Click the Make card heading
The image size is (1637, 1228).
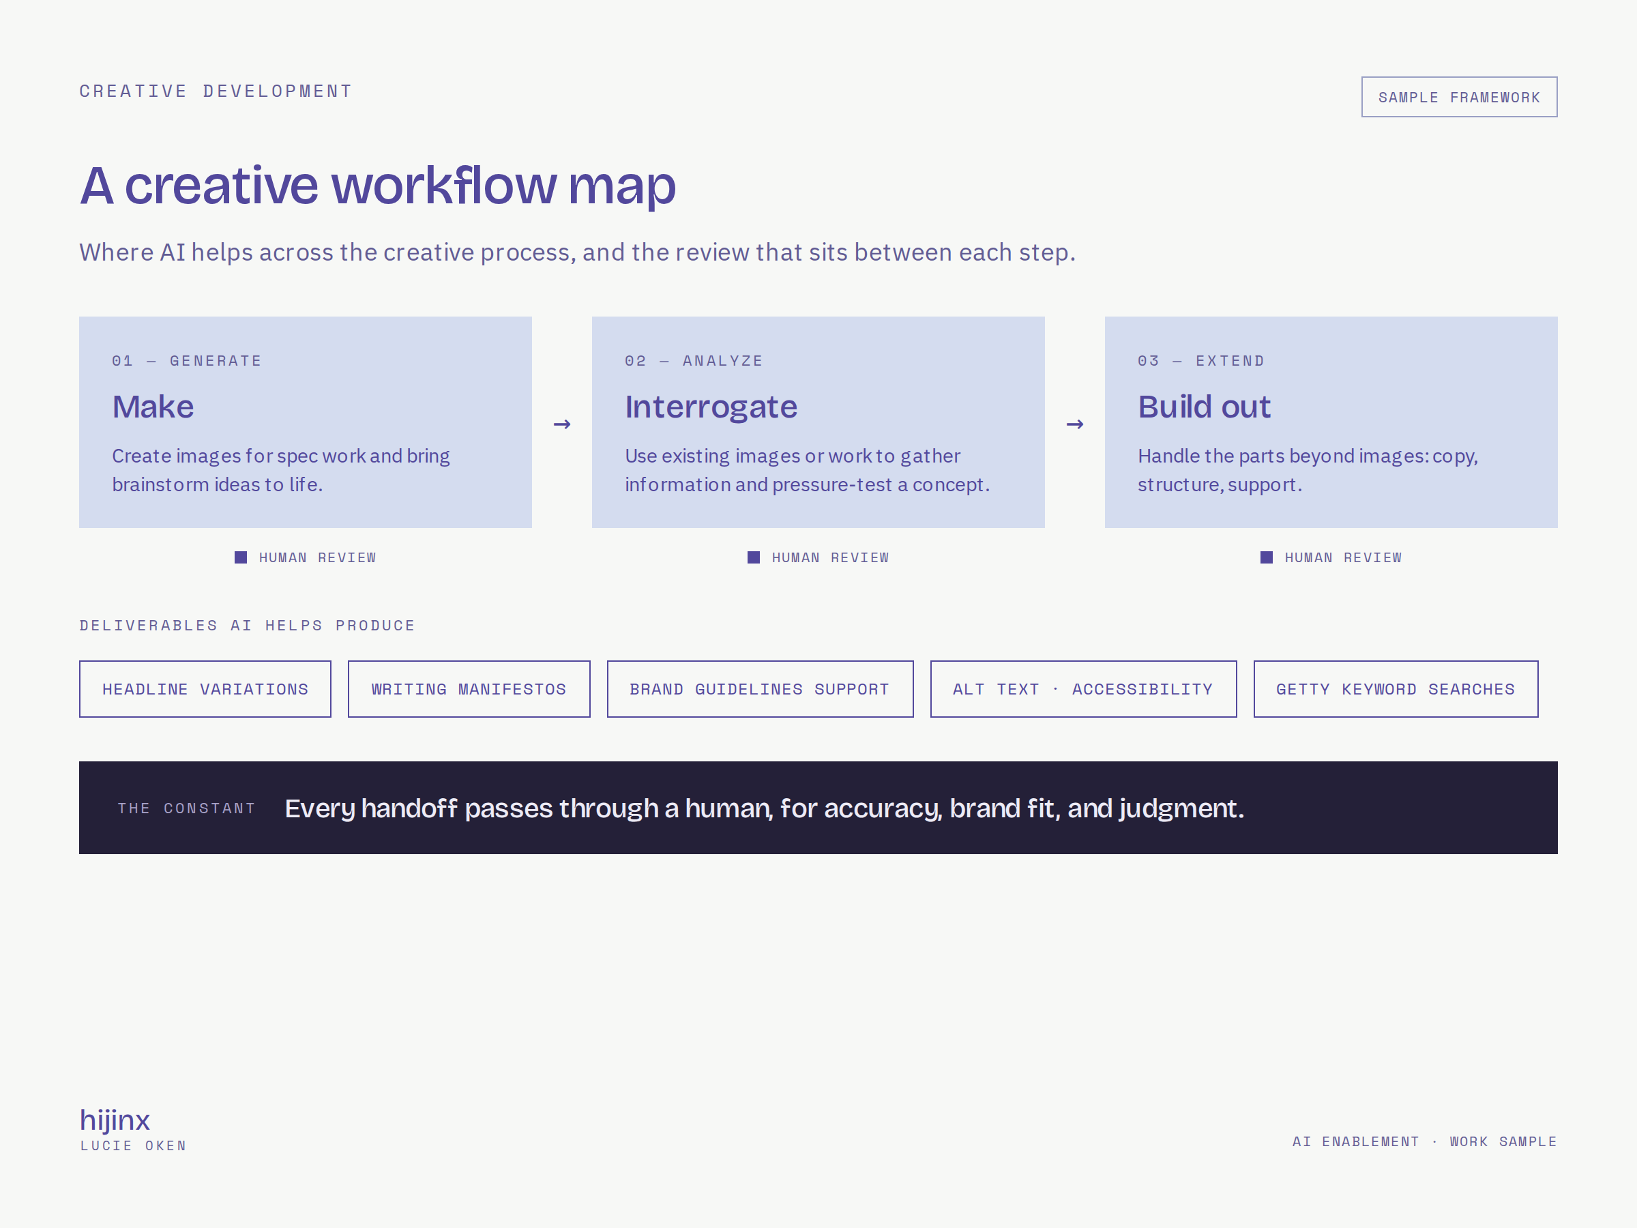[x=153, y=407]
